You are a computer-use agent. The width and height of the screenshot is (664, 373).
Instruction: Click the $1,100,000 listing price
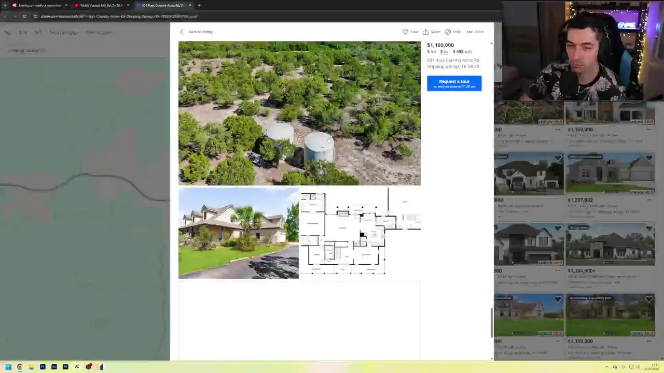click(x=440, y=45)
